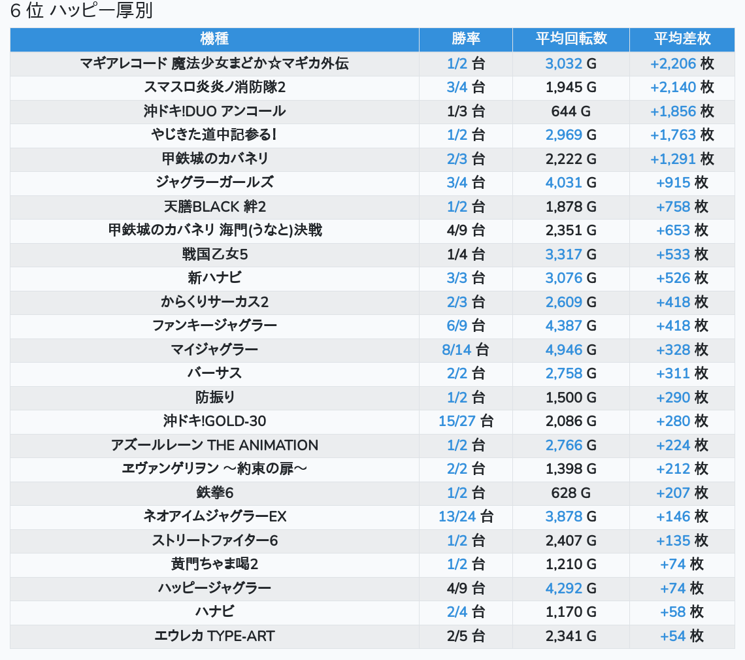Click the +328 枚 difference value
This screenshot has height=660, width=745.
682,350
